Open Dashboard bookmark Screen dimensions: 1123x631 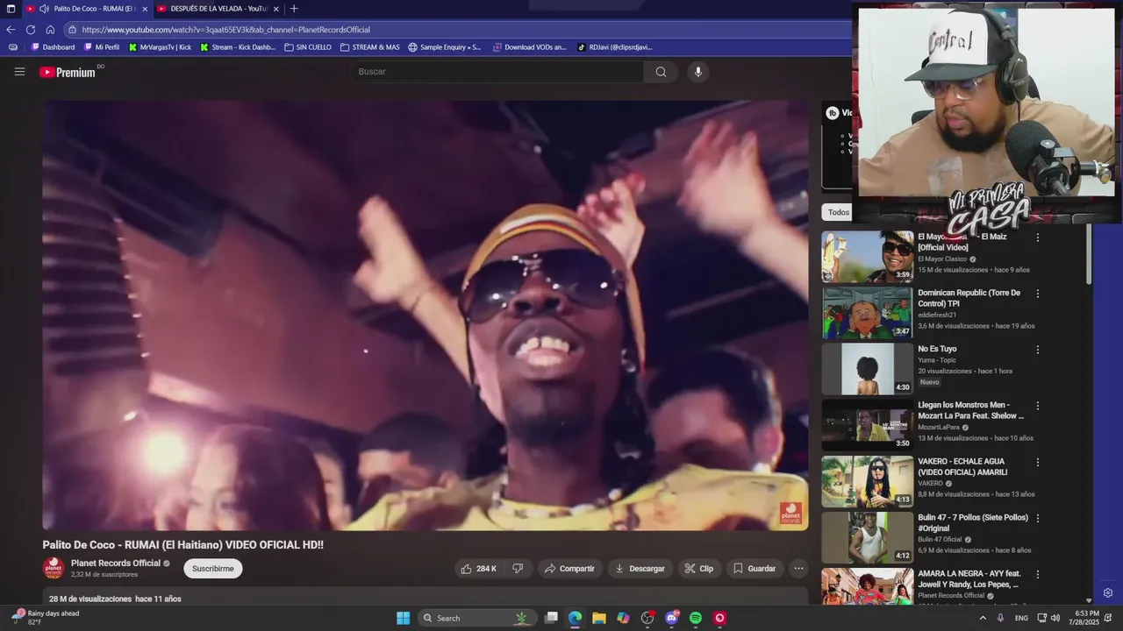[x=54, y=47]
